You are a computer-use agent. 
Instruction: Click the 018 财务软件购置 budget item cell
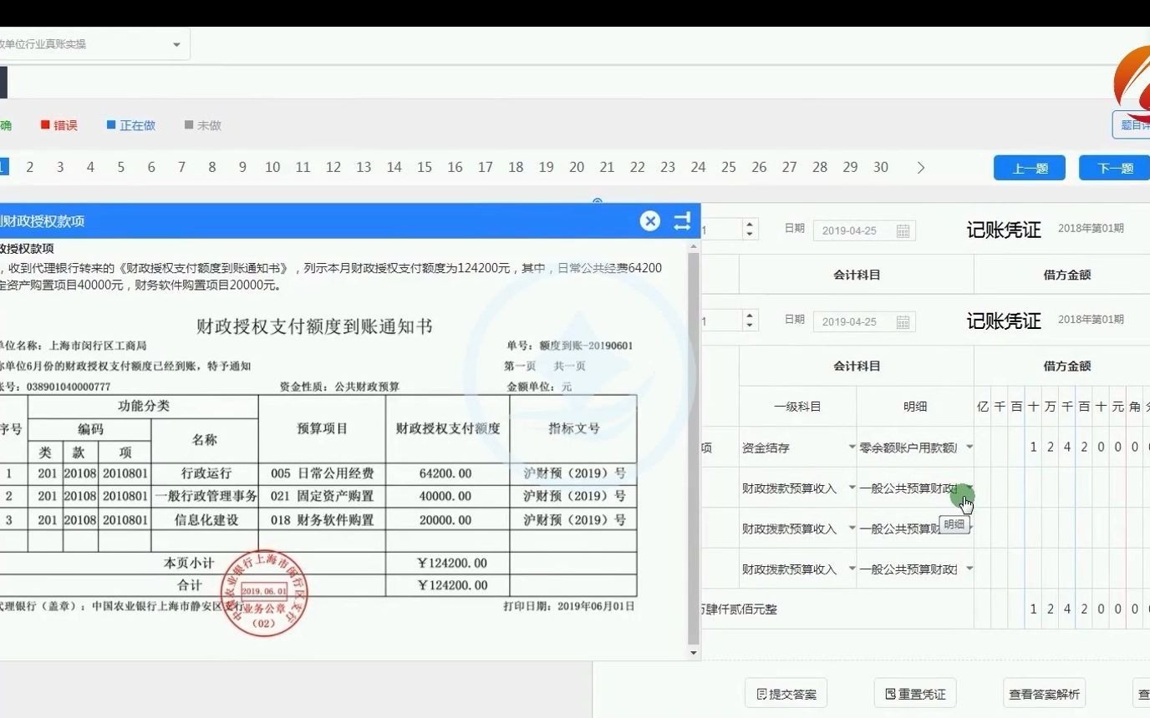tap(322, 519)
